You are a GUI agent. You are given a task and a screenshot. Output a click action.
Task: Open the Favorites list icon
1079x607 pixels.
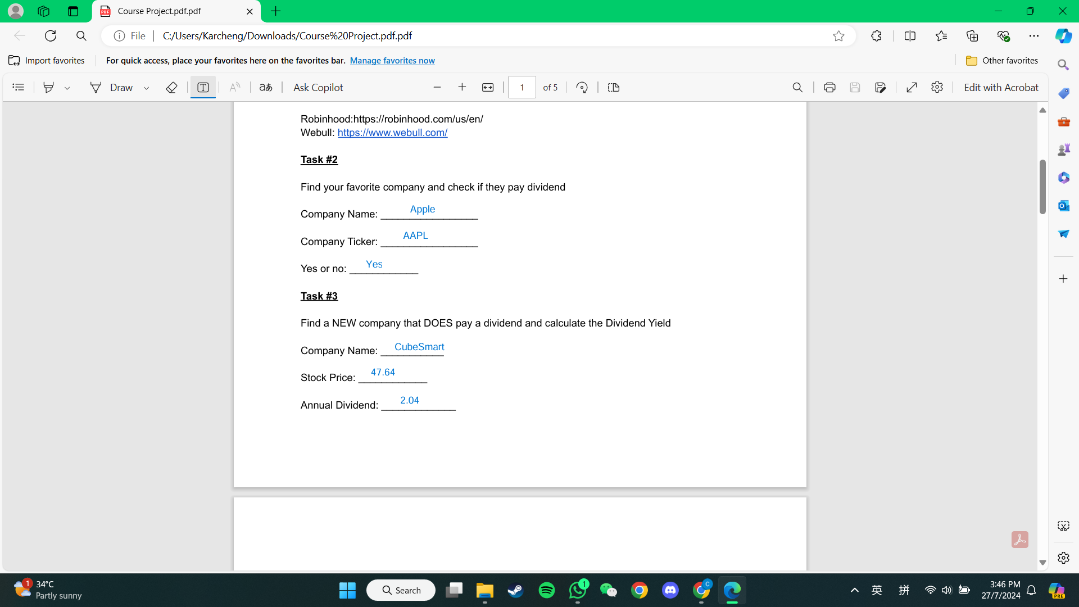[941, 36]
